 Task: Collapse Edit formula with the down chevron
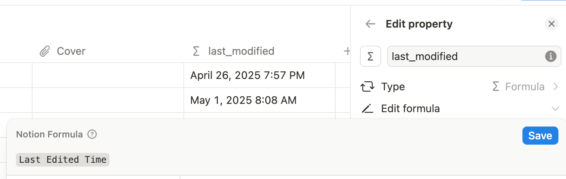tap(555, 109)
